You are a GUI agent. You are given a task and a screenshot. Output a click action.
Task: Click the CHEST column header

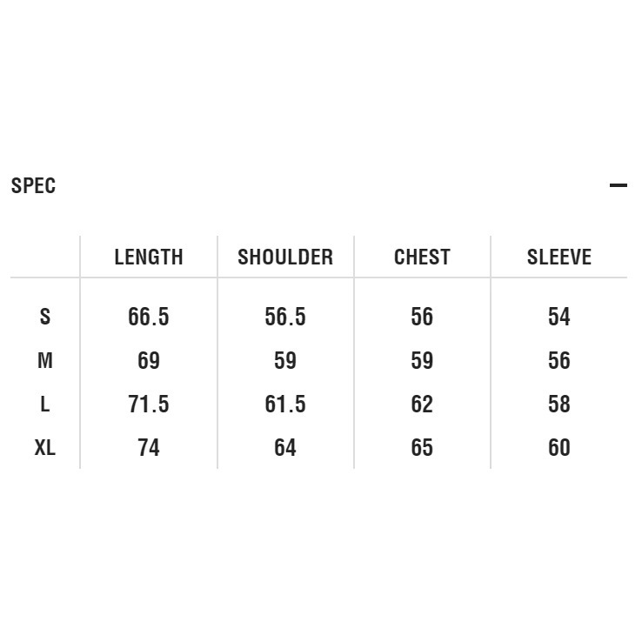click(x=422, y=257)
